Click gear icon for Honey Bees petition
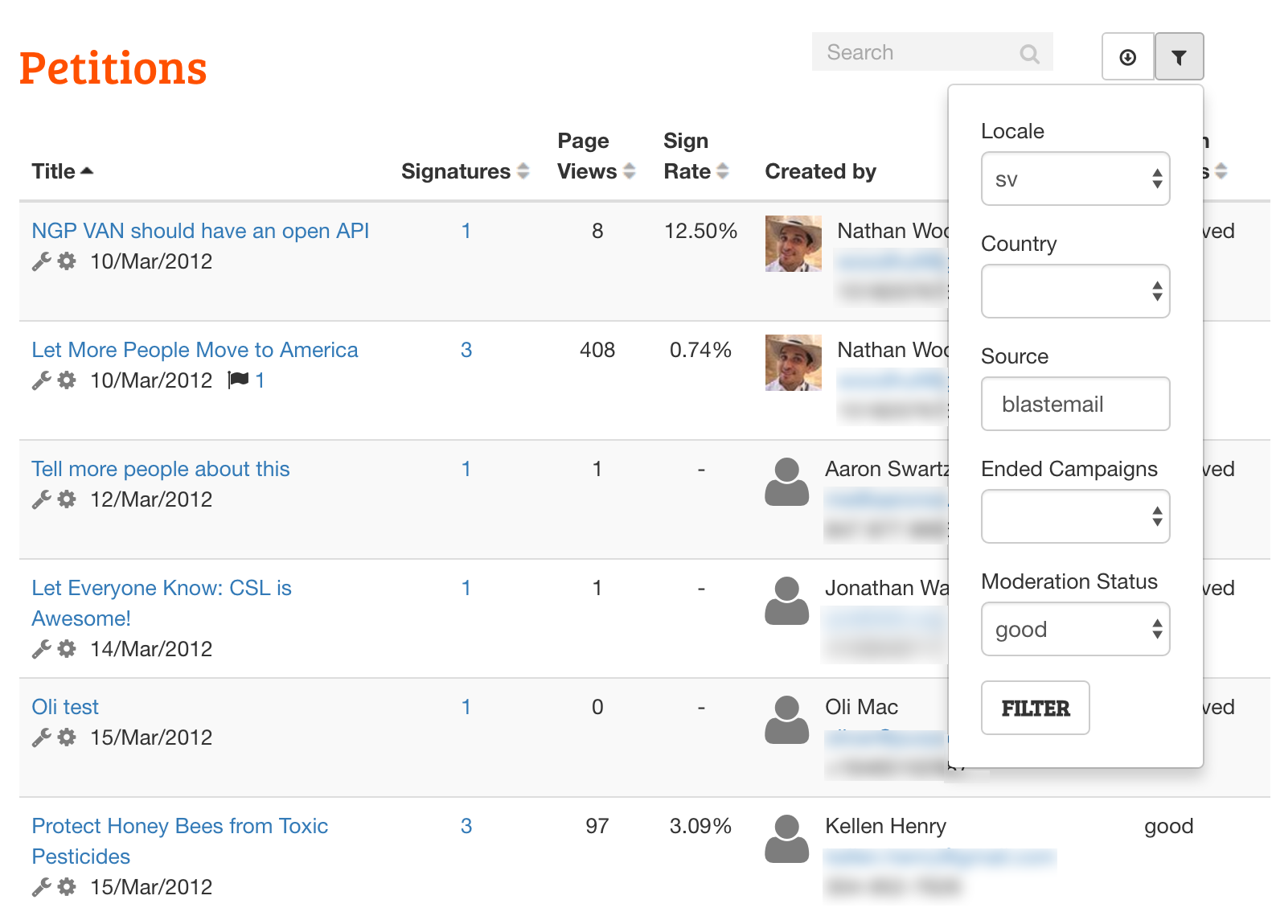The image size is (1272, 912). tap(67, 887)
